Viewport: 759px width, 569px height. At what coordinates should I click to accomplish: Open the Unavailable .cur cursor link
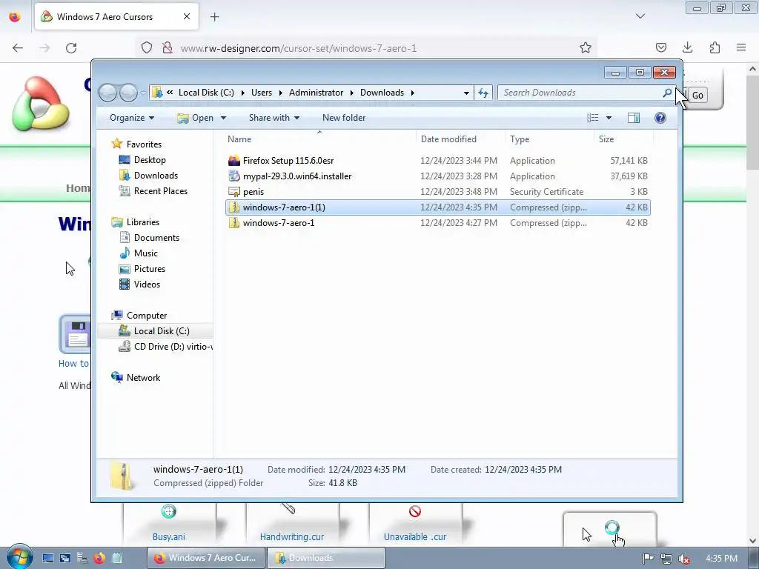(x=415, y=536)
